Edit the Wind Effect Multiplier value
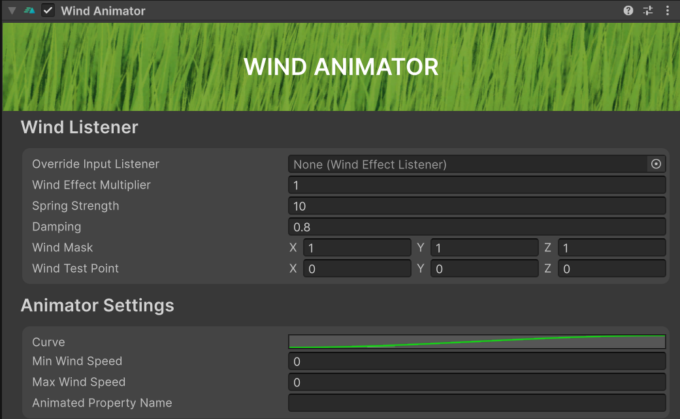Screen dimensions: 680x419 pyautogui.click(x=477, y=185)
